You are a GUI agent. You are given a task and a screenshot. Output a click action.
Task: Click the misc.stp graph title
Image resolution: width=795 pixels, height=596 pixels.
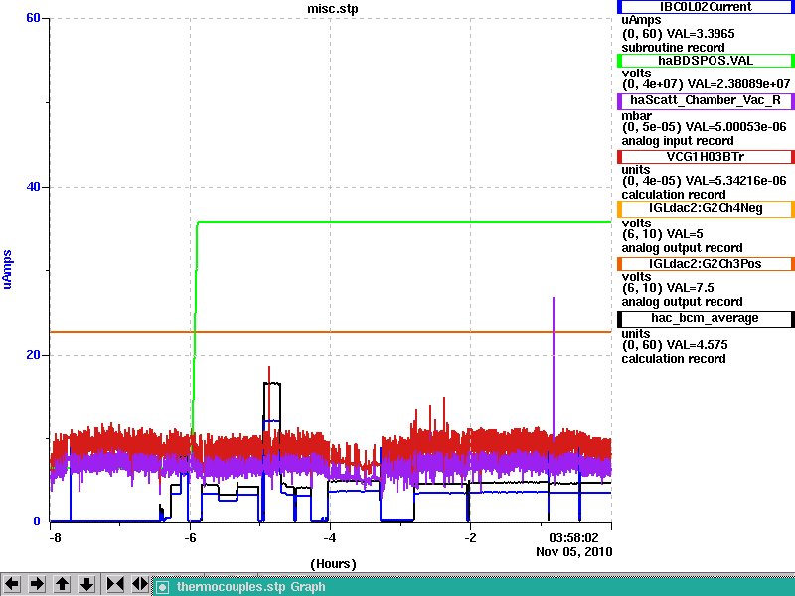(333, 9)
